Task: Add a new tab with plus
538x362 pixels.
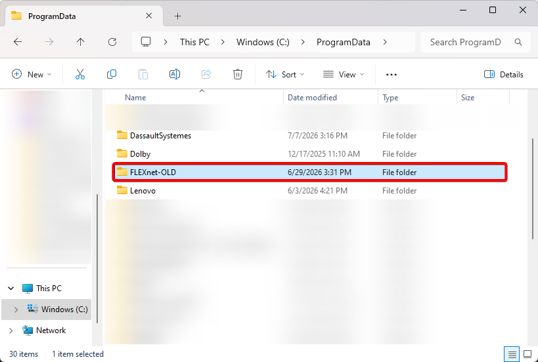Action: pos(177,16)
